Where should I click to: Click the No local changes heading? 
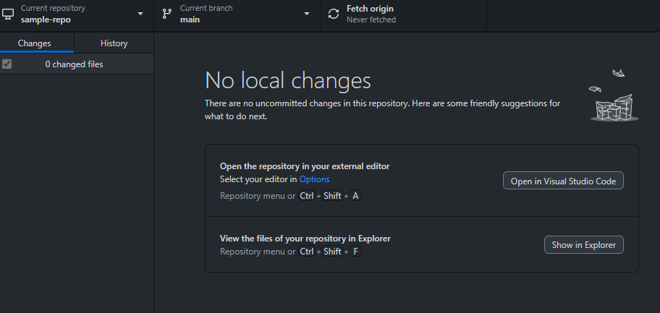click(x=288, y=80)
